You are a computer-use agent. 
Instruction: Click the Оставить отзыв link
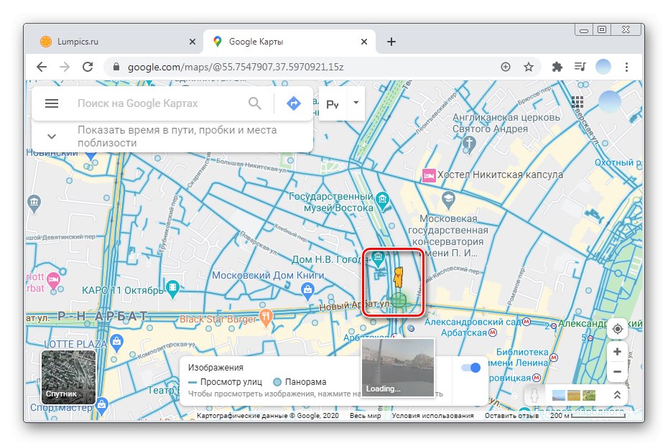click(x=511, y=416)
